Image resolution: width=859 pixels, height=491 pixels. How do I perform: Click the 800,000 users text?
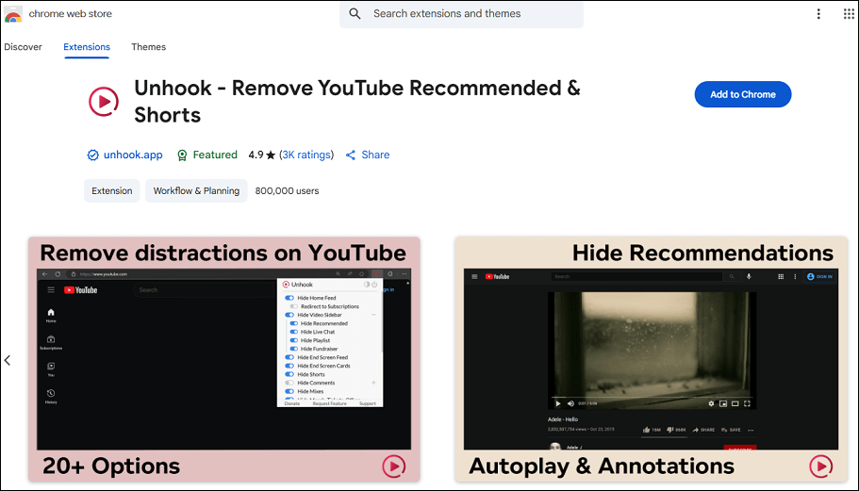(x=287, y=191)
